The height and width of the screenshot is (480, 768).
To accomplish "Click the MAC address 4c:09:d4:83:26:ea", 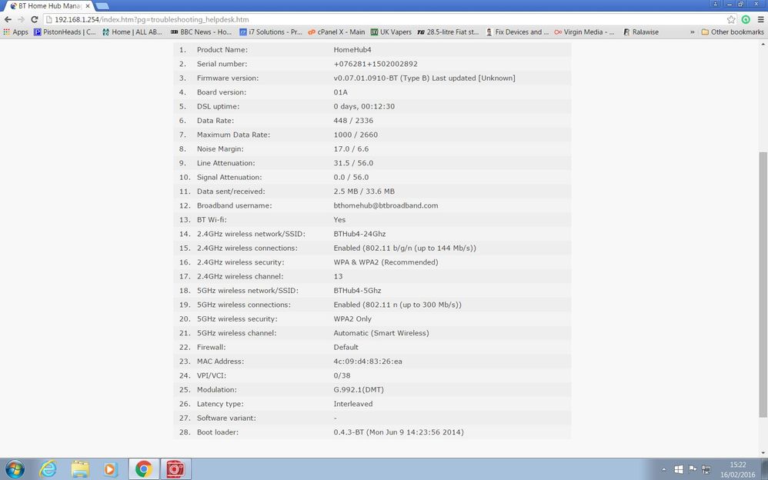I will pyautogui.click(x=368, y=362).
